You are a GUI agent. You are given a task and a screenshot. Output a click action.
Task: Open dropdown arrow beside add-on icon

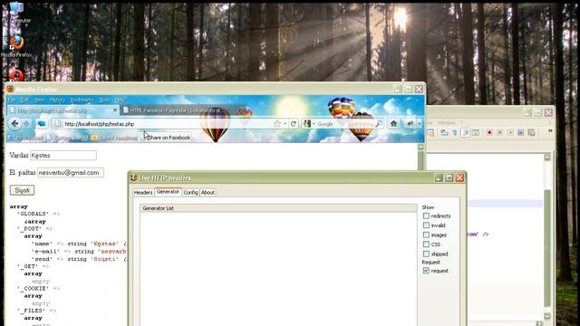coord(419,124)
